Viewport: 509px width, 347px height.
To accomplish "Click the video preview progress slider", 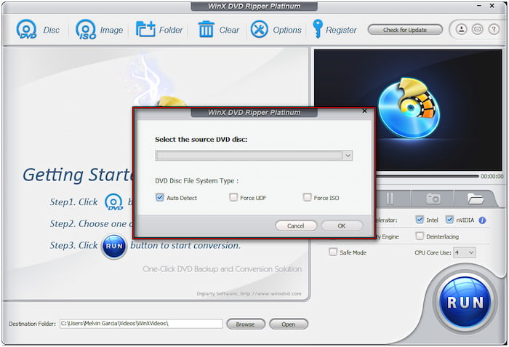I will coord(428,177).
